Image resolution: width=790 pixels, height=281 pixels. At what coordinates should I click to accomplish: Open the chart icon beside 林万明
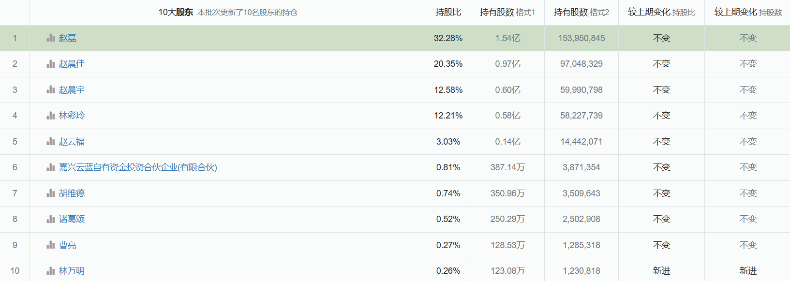coord(50,271)
